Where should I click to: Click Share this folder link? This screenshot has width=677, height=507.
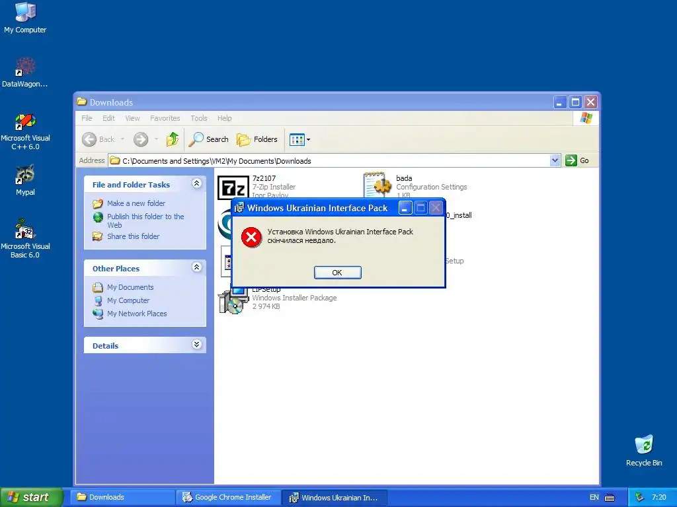pyautogui.click(x=133, y=236)
